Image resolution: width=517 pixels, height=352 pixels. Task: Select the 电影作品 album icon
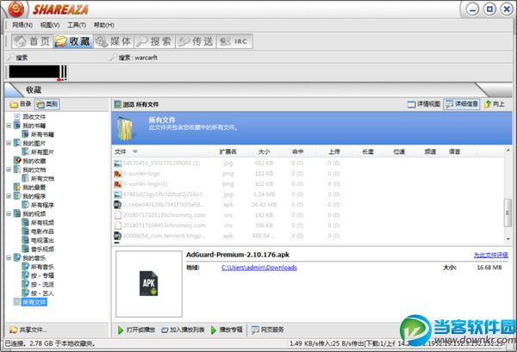point(25,232)
